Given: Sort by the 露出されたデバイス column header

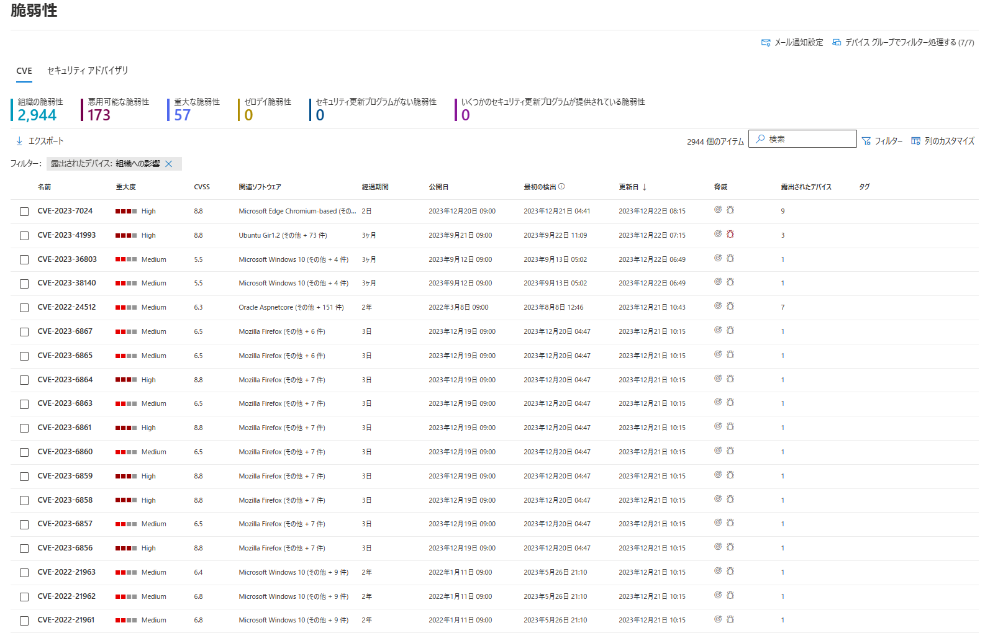Looking at the screenshot, I should (x=806, y=187).
